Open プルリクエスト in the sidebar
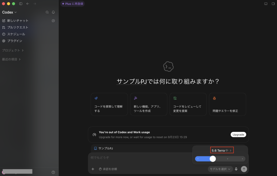This screenshot has height=176, width=277. point(15,27)
